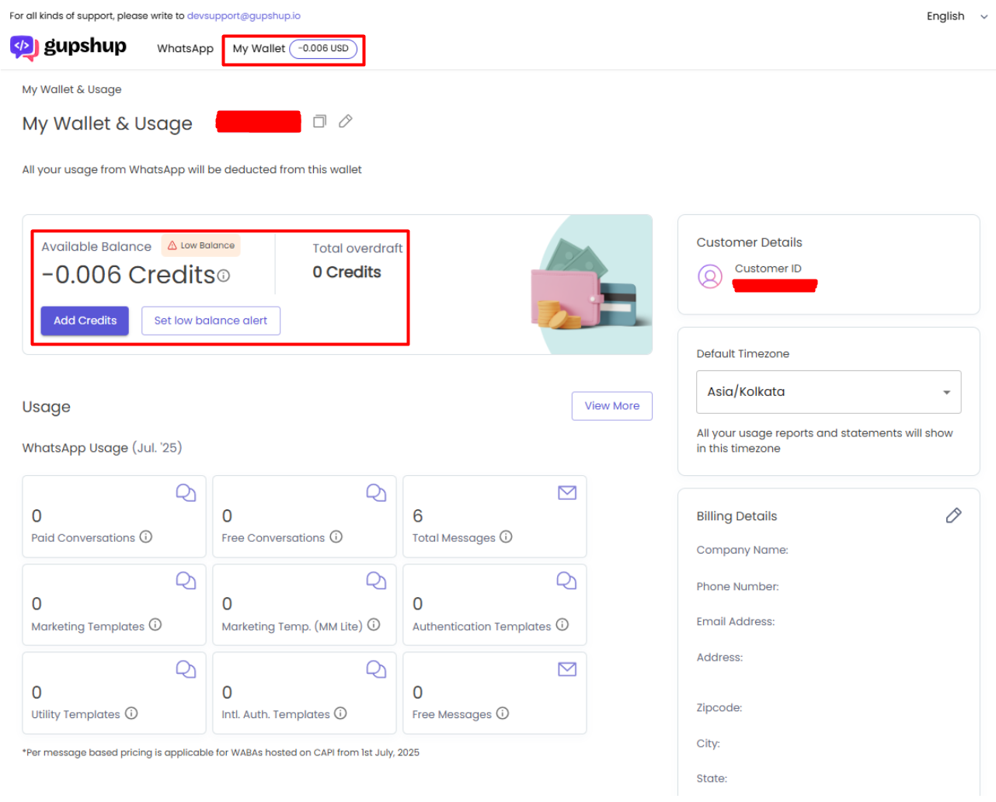Click the 0 Credits overdraft value
The image size is (996, 802).
(x=347, y=273)
